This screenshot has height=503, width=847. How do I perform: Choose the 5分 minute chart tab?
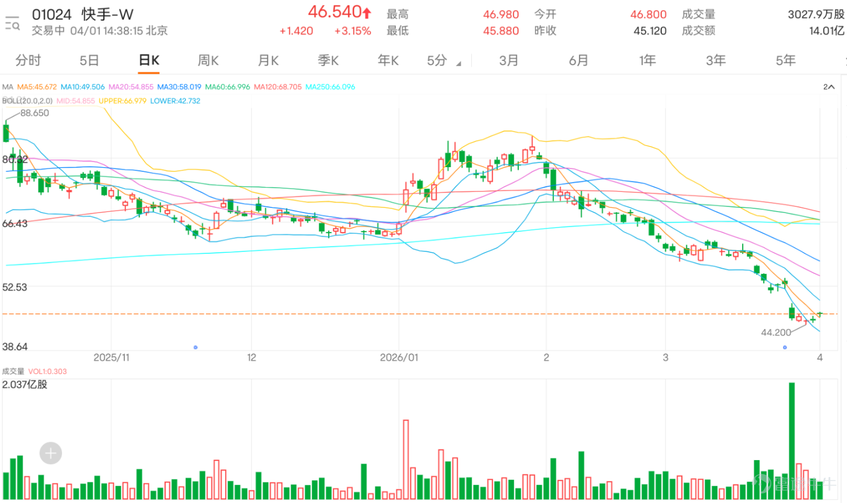click(437, 60)
